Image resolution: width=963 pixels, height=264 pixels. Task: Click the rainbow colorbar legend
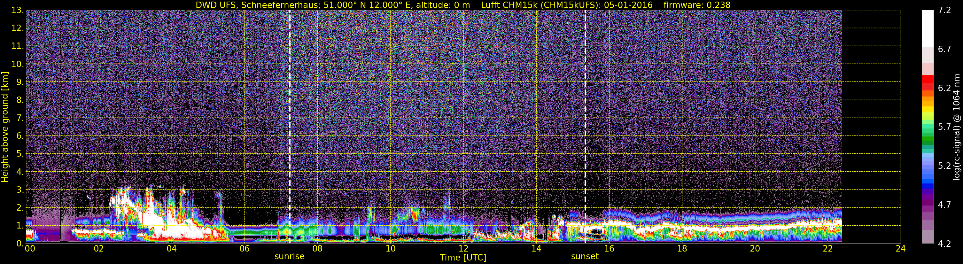928,127
